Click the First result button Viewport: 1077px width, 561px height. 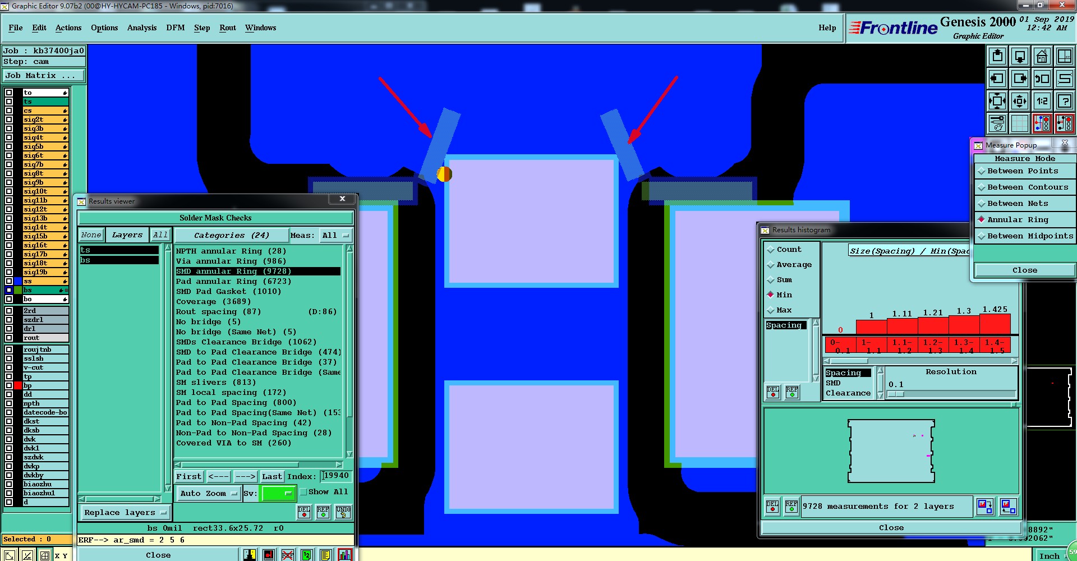(x=188, y=477)
